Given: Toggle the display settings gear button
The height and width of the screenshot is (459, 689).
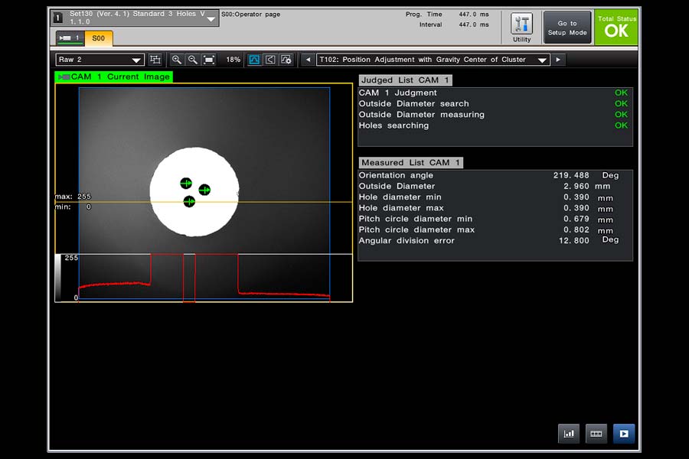Looking at the screenshot, I should (x=286, y=60).
